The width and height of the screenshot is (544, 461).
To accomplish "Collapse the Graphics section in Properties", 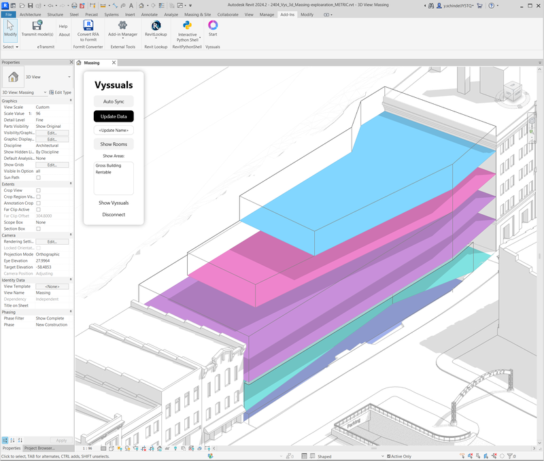I will [71, 100].
